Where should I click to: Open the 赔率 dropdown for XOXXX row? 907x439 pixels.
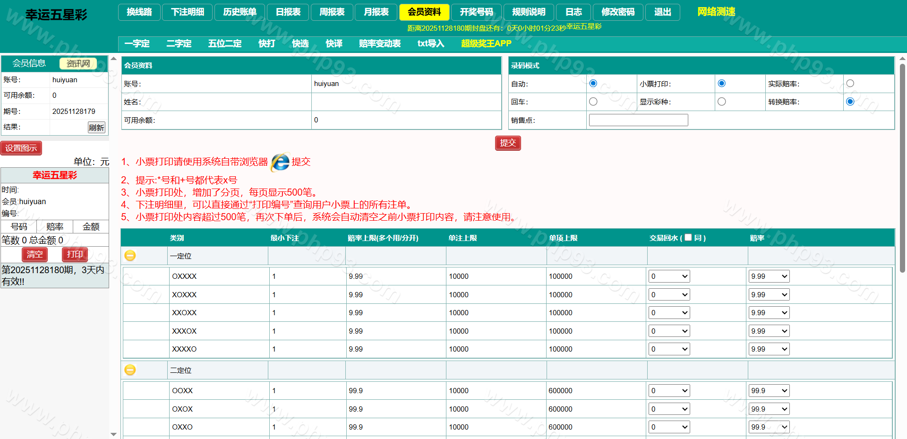[x=769, y=295]
